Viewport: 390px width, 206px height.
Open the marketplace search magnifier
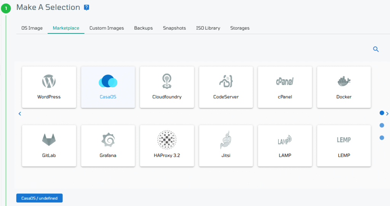pyautogui.click(x=376, y=49)
